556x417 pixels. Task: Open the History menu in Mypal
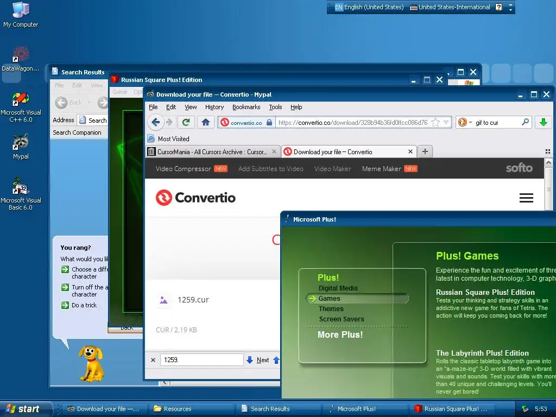click(214, 107)
